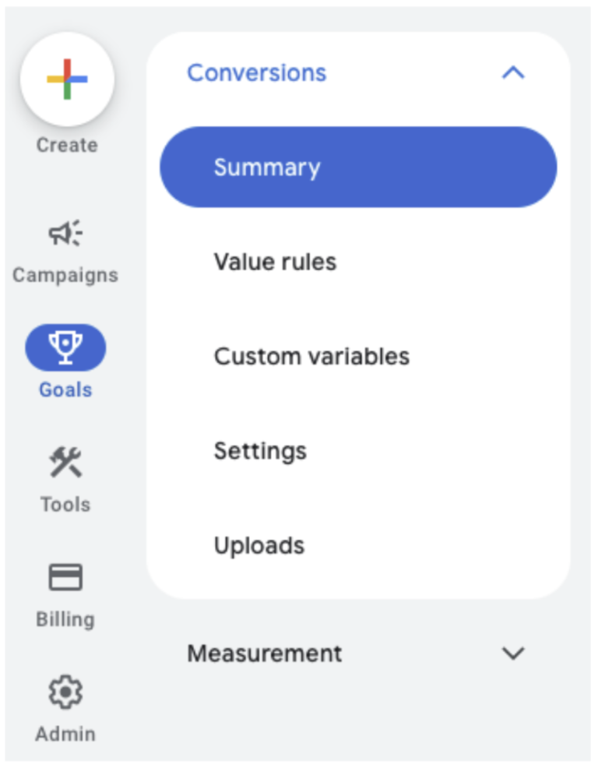Click the Admin text label
Viewport: 598px width, 768px height.
pos(65,734)
